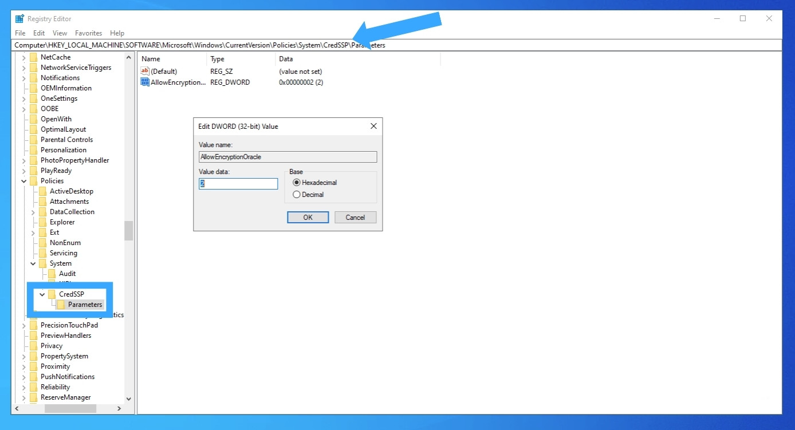
Task: Click the NetworkServiceTriggers folder icon
Action: tap(33, 68)
